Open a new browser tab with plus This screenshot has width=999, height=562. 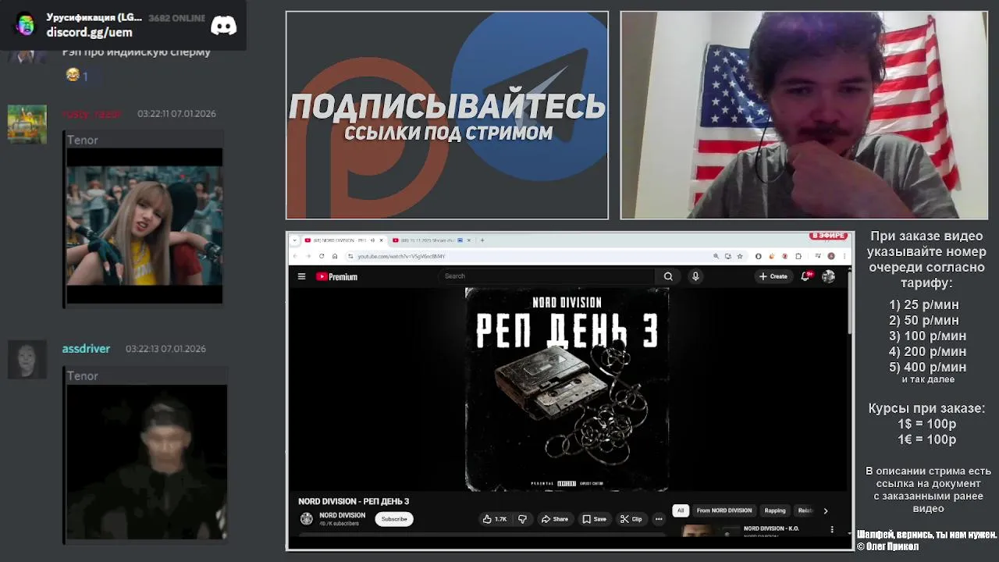pos(482,240)
